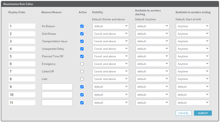220x122 pixels.
Task: Open Visibility dropdown for Transportation Issue
Action: 110,41
